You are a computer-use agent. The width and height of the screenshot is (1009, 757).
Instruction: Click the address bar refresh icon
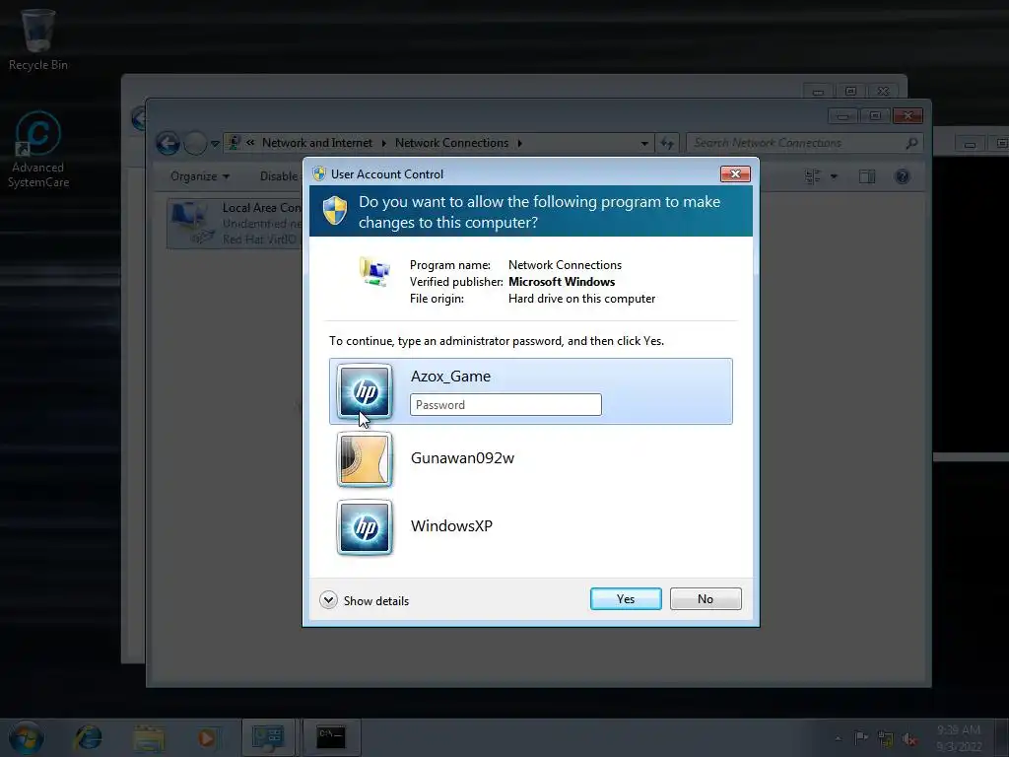[667, 144]
